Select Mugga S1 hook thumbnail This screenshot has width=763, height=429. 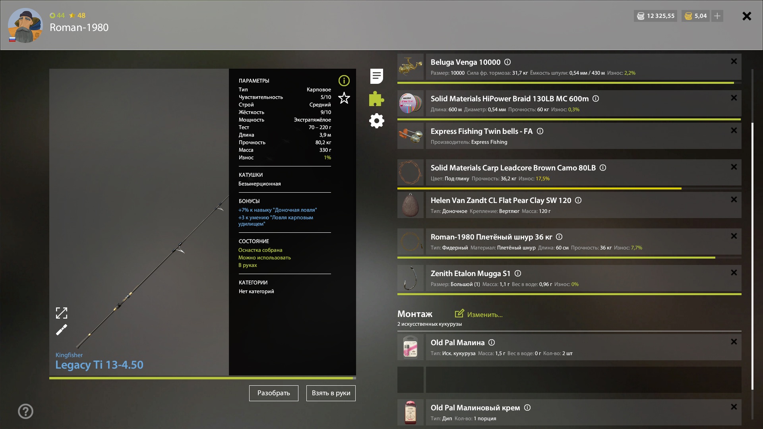tap(411, 278)
